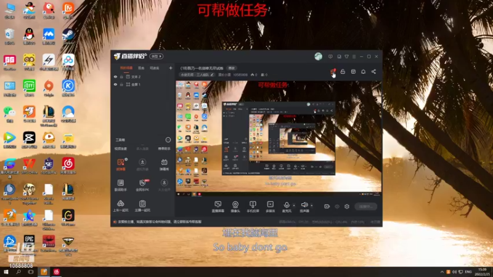Click the skin shirt icon in title bar
This screenshot has height=277, width=493.
pyautogui.click(x=346, y=57)
